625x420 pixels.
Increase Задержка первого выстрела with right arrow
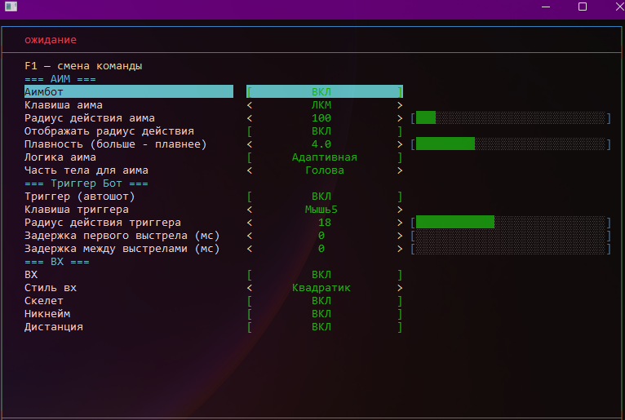tap(400, 236)
